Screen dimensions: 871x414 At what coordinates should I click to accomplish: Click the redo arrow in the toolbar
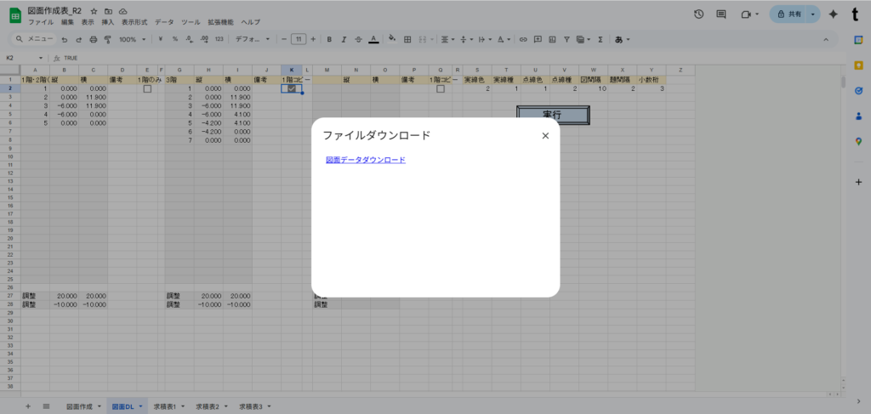tap(78, 39)
